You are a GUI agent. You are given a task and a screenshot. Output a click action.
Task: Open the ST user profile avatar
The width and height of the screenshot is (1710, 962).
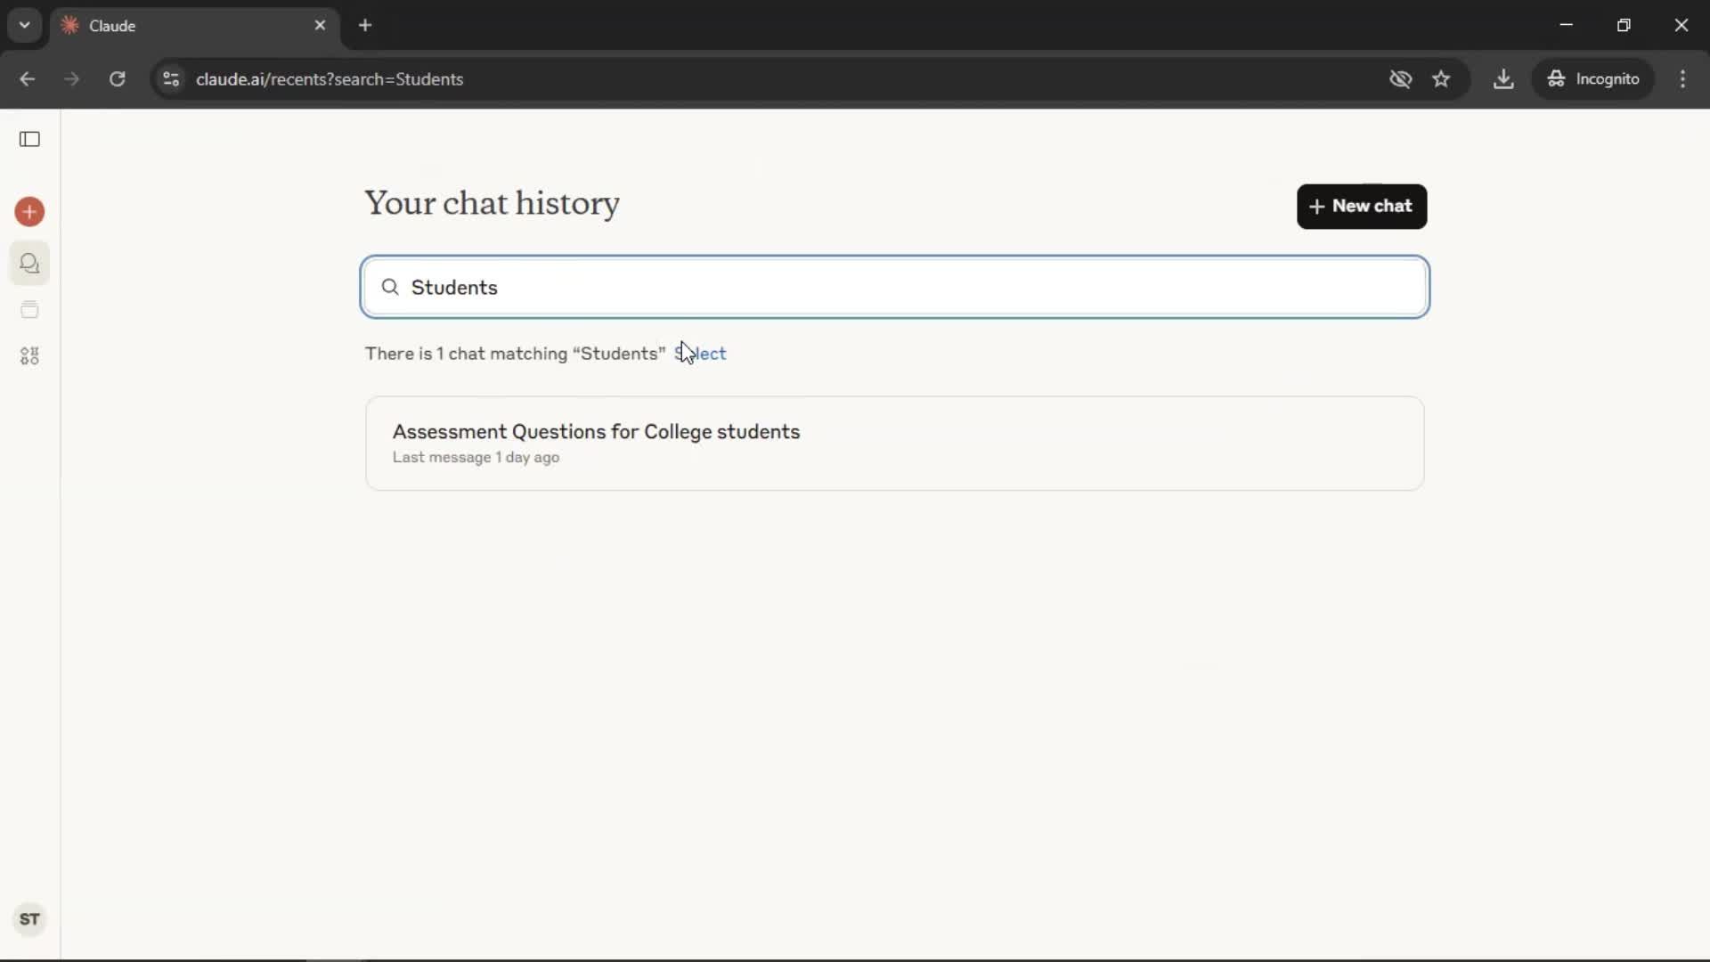pos(29,919)
